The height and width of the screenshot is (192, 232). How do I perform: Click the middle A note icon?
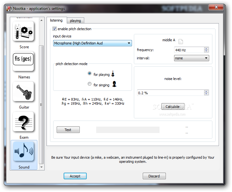point(181,42)
